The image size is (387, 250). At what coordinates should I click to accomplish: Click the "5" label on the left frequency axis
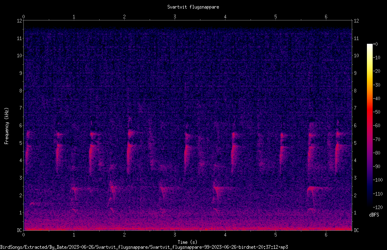coord(21,143)
